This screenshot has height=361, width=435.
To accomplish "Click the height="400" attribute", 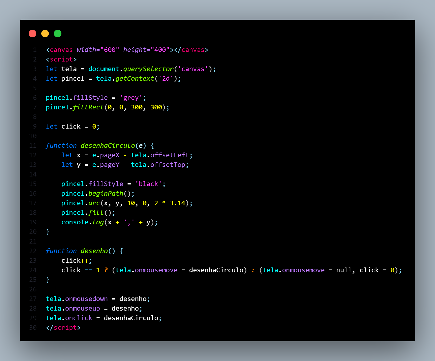I will 147,50.
